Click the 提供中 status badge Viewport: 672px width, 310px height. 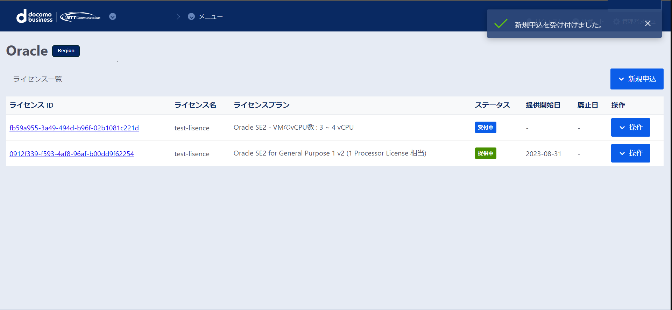pos(486,153)
